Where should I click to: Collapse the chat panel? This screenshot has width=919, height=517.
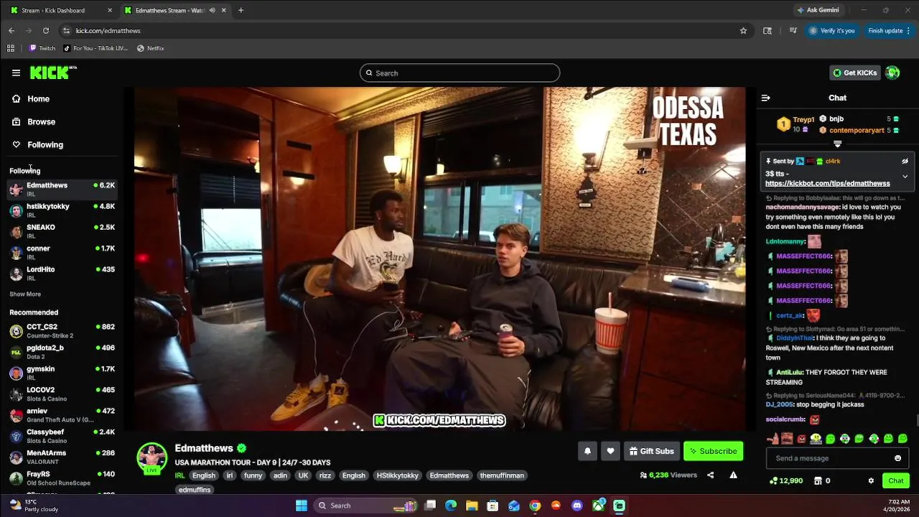(x=765, y=98)
